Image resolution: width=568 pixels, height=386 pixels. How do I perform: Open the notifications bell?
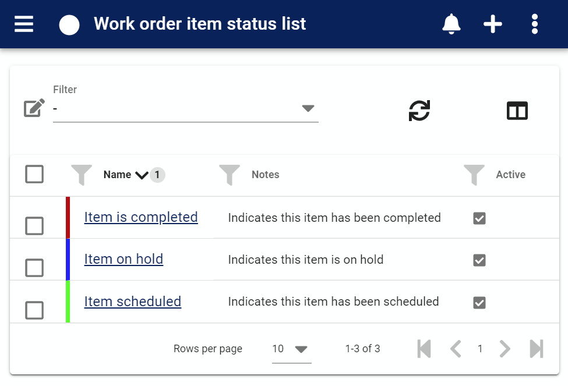[x=451, y=24]
